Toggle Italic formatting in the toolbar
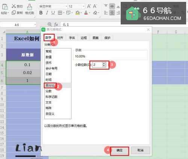The image size is (188, 159). 47,13
